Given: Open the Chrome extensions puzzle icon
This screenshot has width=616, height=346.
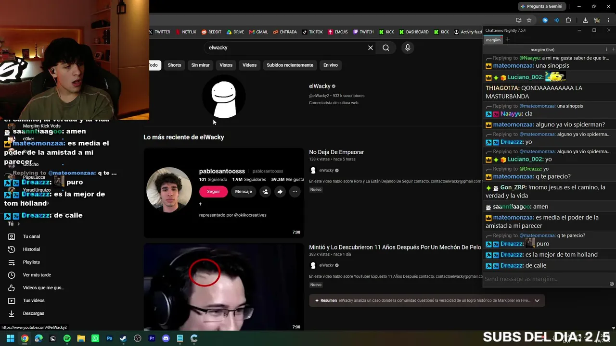Looking at the screenshot, I should [568, 20].
